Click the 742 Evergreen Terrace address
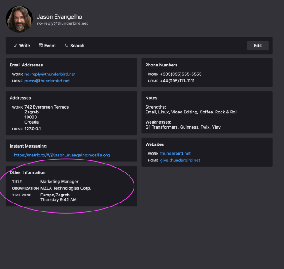 [47, 107]
